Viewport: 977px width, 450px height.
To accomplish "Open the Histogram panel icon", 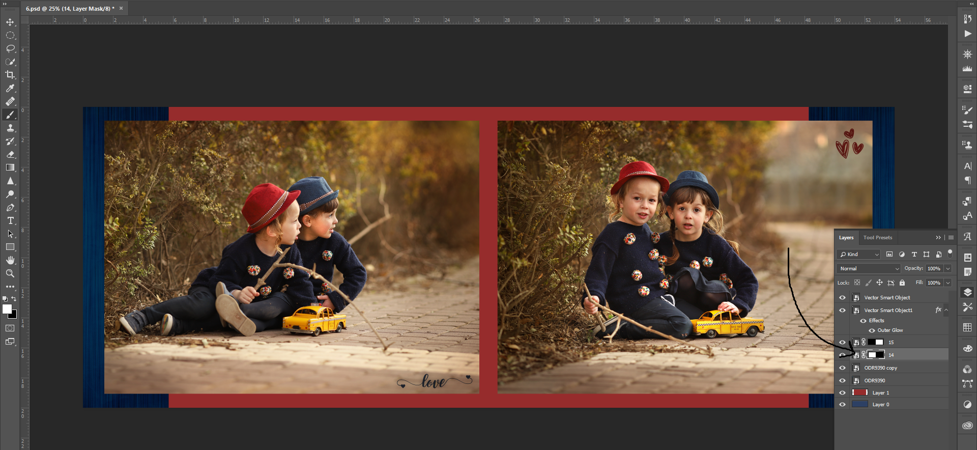I will [x=967, y=68].
